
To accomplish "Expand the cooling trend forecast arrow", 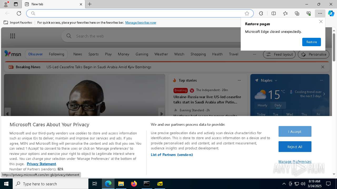I will point(324,94).
